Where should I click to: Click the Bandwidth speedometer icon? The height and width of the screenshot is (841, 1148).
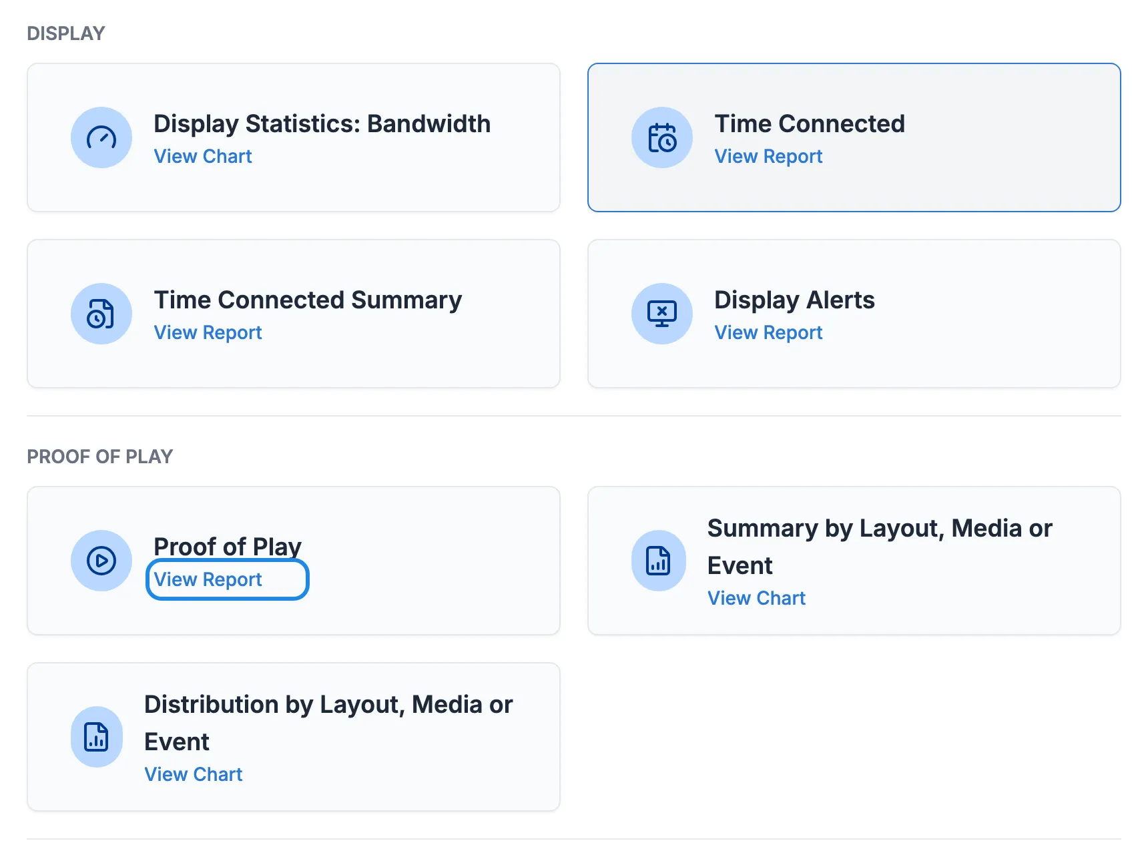tap(101, 137)
